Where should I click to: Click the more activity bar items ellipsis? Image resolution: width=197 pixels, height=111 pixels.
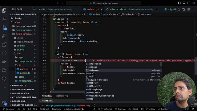pyautogui.click(x=4, y=87)
